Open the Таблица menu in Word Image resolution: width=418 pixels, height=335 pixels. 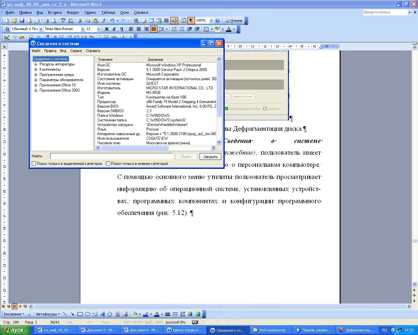point(108,12)
